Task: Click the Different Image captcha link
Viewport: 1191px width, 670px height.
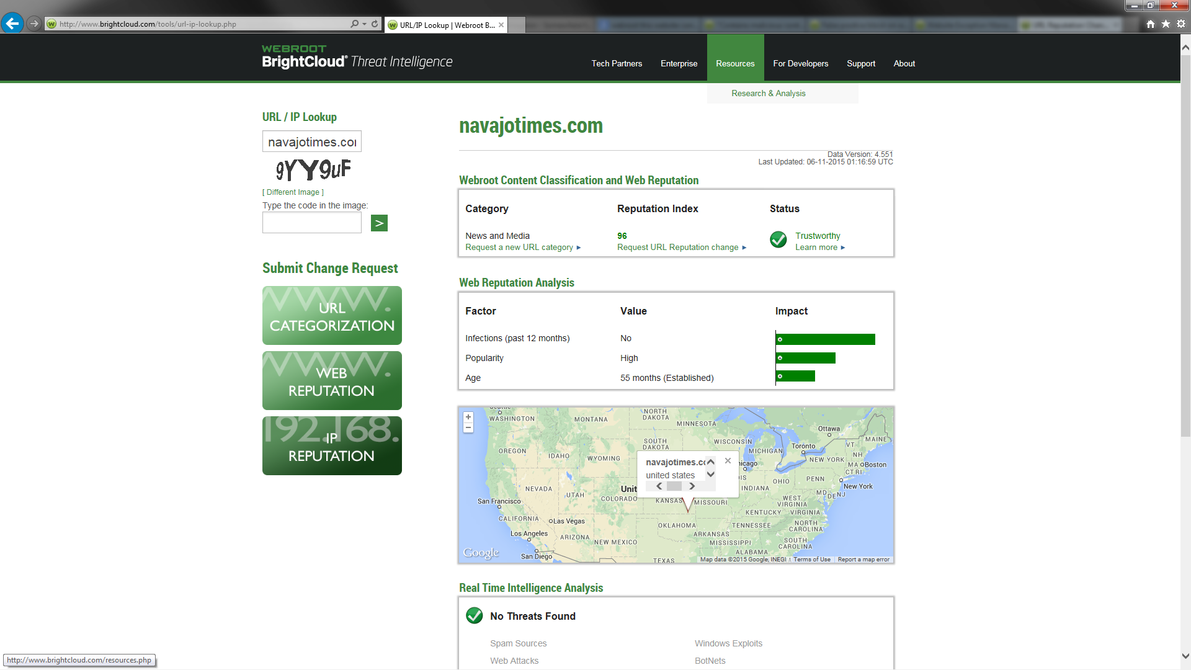Action: (x=293, y=192)
